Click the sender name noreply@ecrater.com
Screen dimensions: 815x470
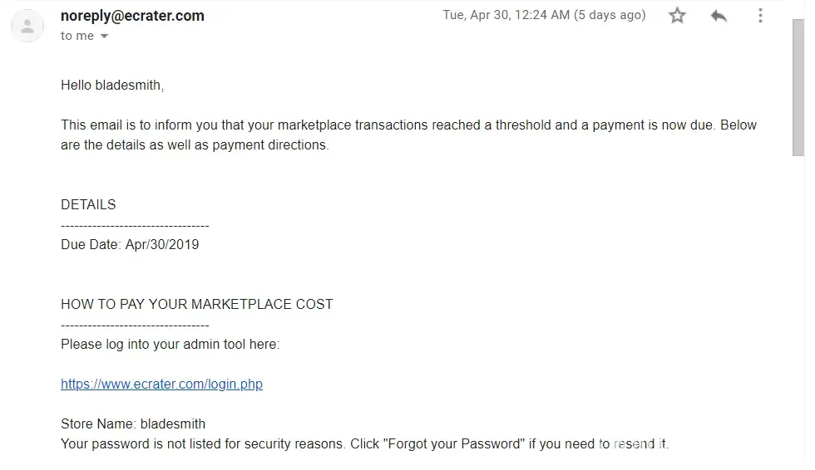132,16
